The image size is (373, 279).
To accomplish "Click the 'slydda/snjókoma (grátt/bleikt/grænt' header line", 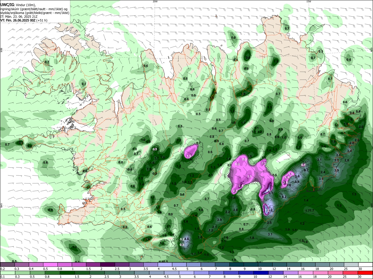I will click(35, 13).
